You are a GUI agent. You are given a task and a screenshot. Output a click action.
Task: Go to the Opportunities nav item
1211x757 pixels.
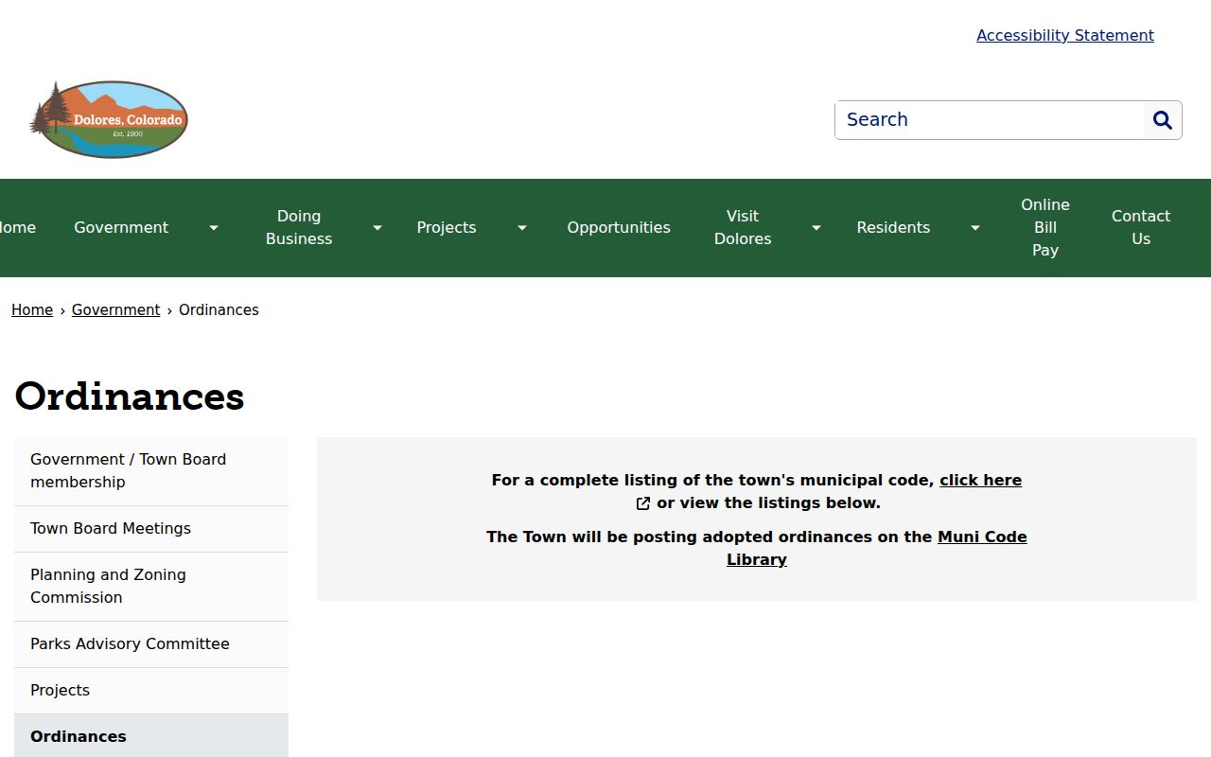point(619,228)
